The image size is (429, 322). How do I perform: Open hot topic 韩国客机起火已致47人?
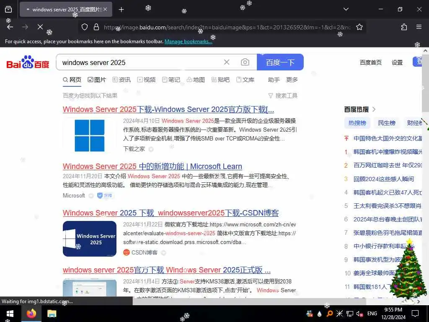[388, 192]
